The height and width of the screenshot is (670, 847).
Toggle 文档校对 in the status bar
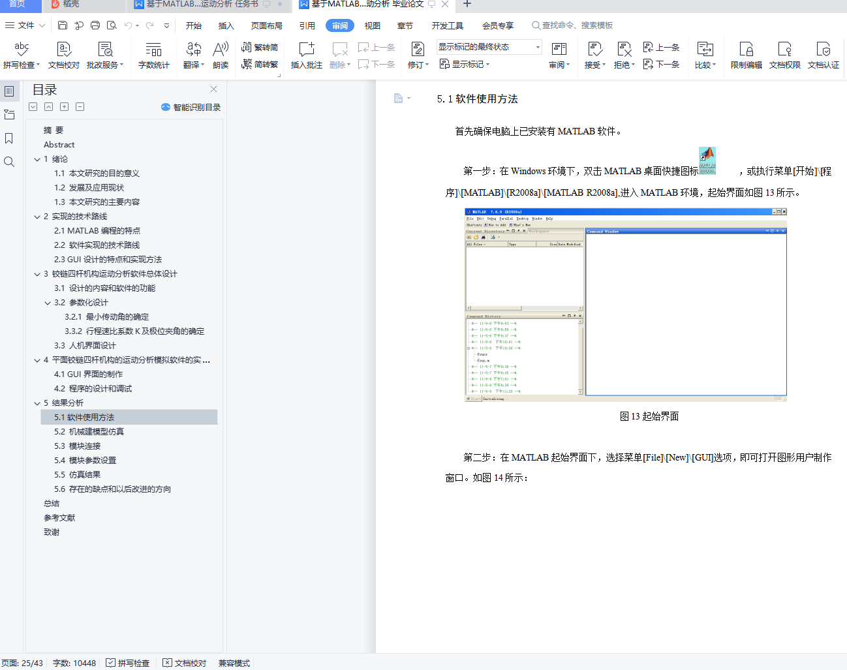(x=185, y=663)
